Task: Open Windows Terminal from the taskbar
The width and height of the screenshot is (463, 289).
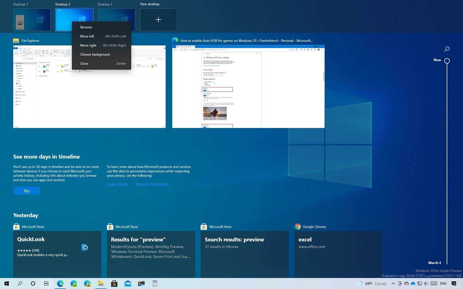Action: (141, 283)
